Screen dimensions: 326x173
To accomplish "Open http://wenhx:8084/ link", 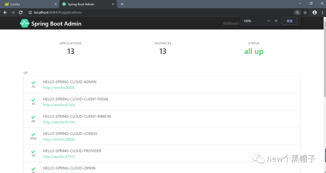I will pos(59,88).
